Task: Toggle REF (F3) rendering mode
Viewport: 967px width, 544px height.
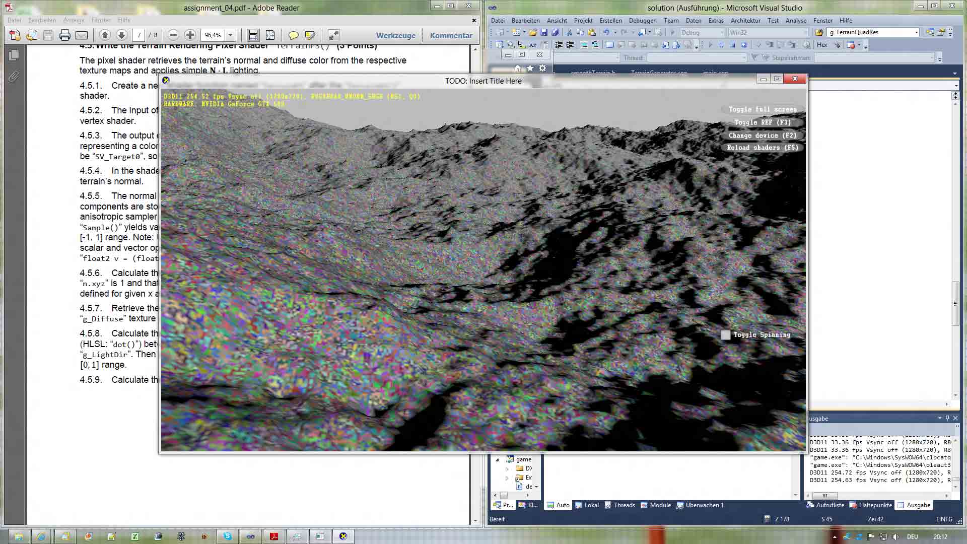Action: pyautogui.click(x=762, y=122)
